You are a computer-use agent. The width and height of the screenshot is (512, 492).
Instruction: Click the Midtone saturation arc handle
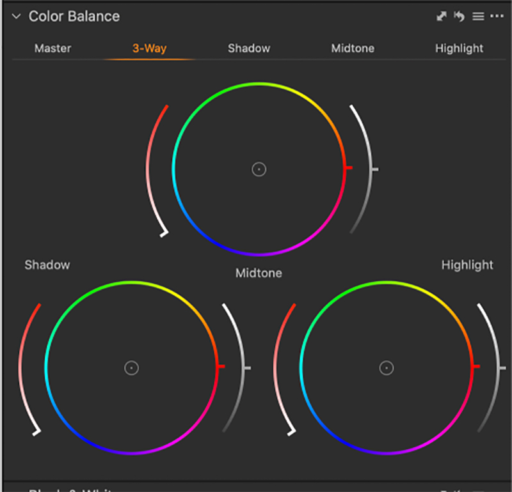(x=164, y=234)
